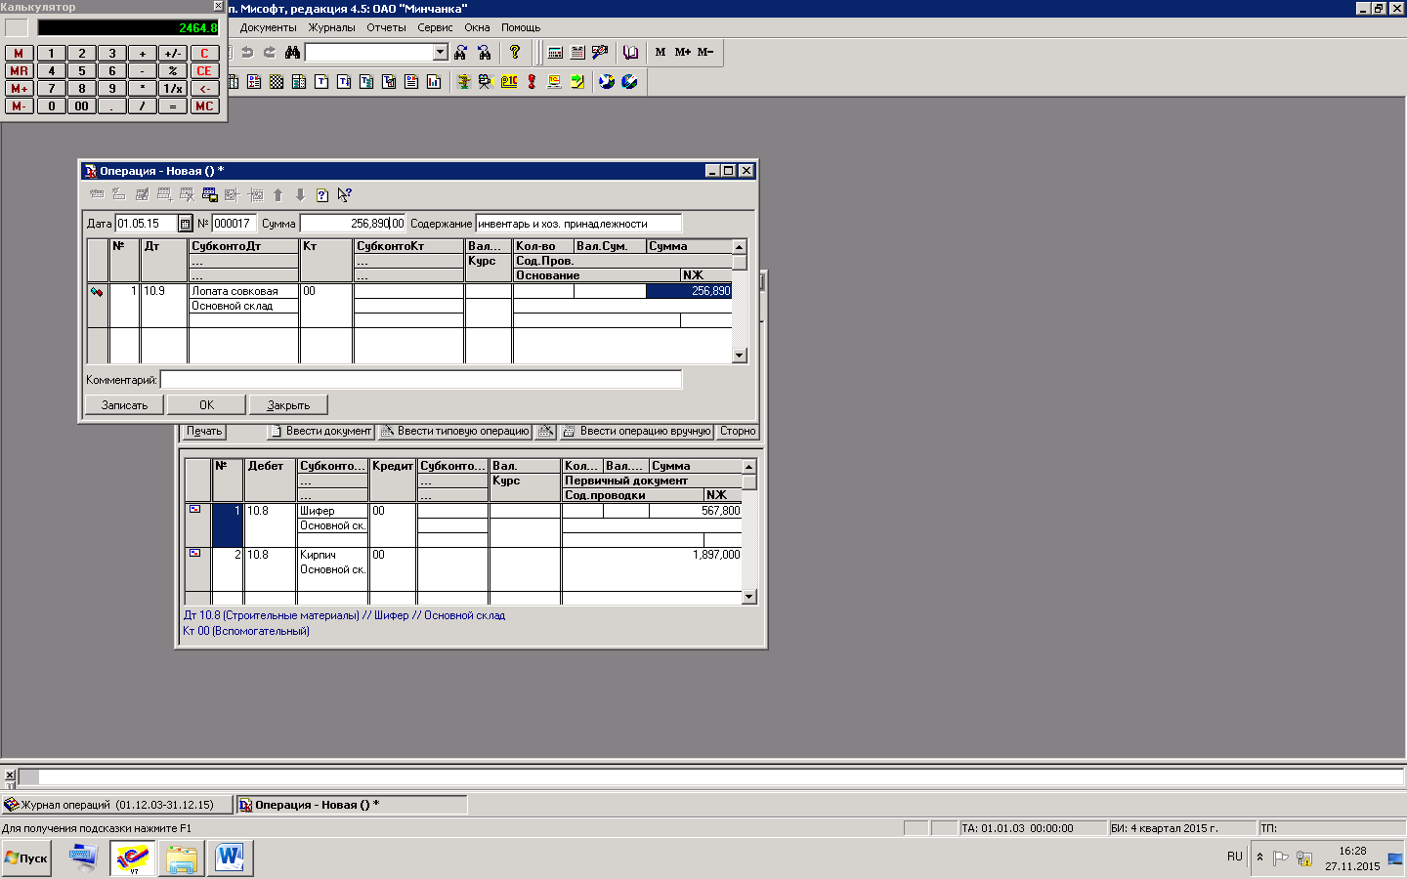1407x879 pixels.
Task: Click the movie camera icon
Action: coord(486,81)
